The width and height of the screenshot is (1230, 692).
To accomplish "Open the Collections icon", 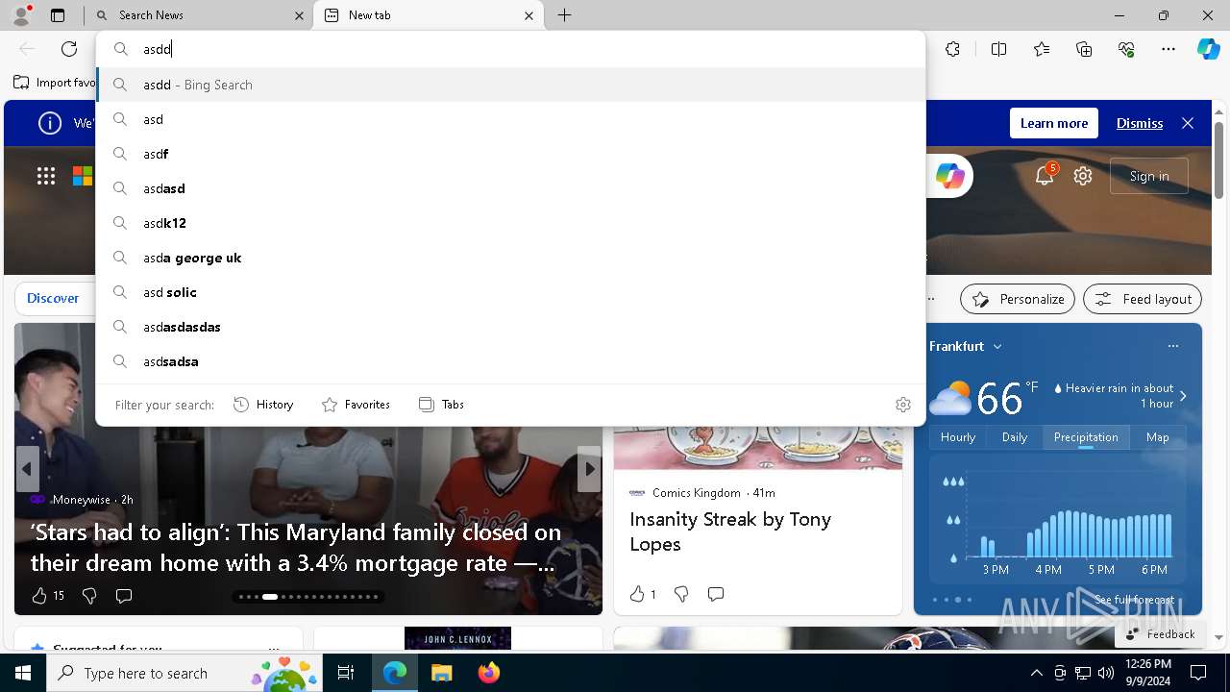I will click(x=1084, y=49).
